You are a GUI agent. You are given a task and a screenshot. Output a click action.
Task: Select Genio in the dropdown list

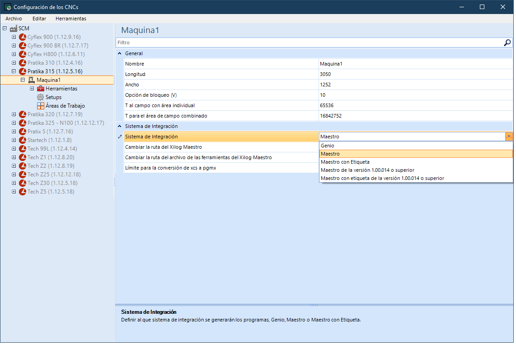416,146
